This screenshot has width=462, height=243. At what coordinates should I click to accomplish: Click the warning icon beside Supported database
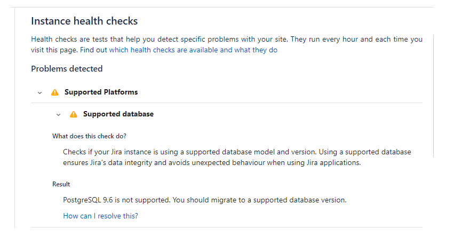(x=74, y=114)
